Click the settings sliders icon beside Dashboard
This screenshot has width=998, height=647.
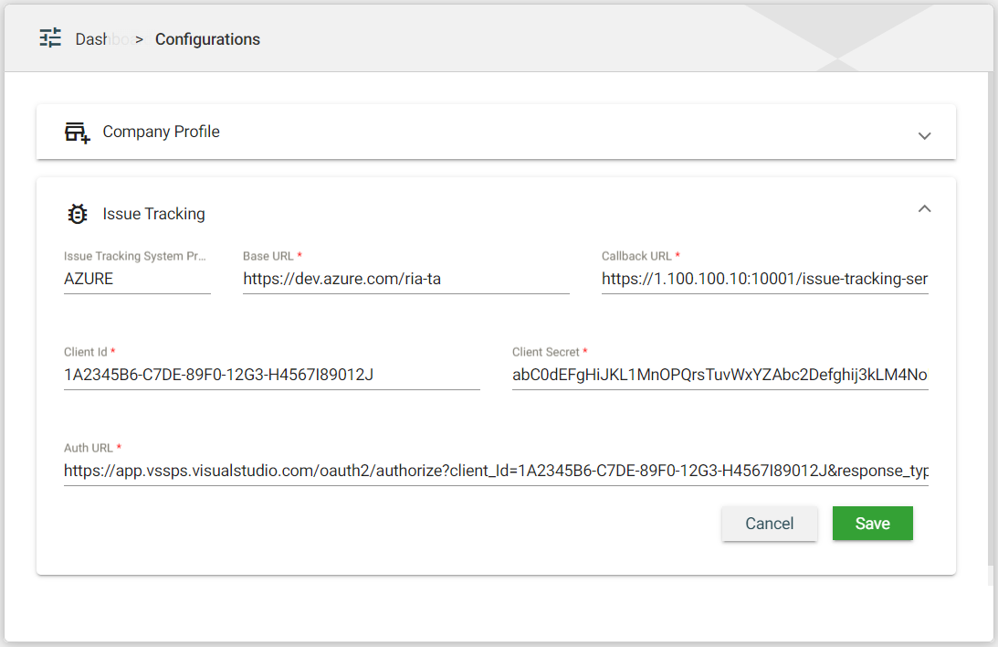(x=50, y=38)
